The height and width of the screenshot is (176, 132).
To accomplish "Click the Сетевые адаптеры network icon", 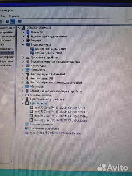I will (x=27, y=124).
